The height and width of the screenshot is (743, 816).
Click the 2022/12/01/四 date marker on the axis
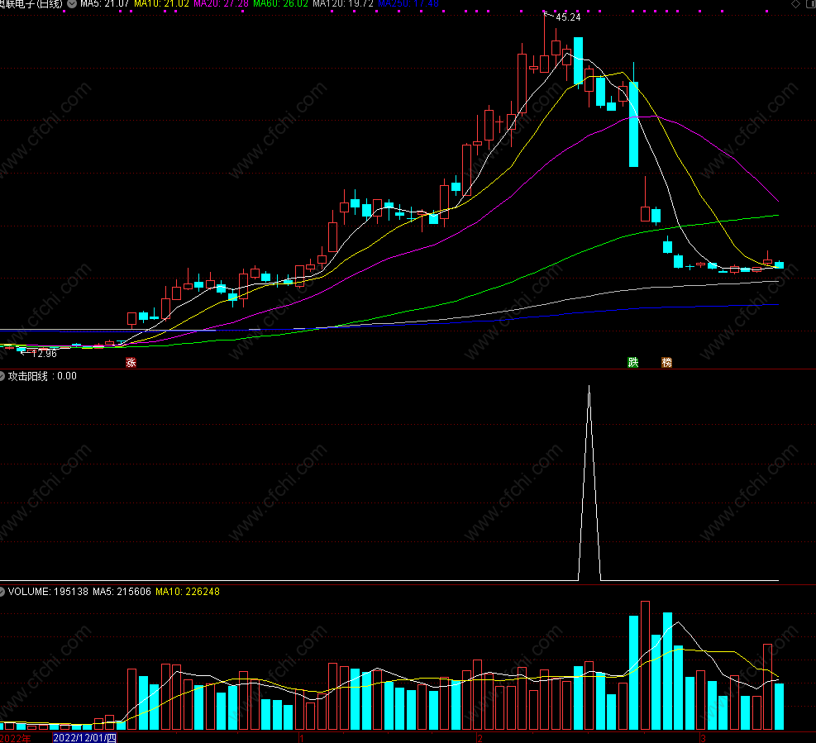coord(85,738)
